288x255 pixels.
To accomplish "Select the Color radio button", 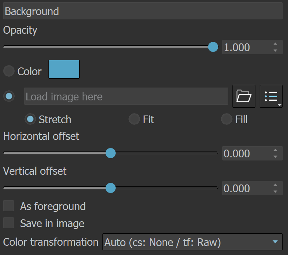I will point(9,71).
